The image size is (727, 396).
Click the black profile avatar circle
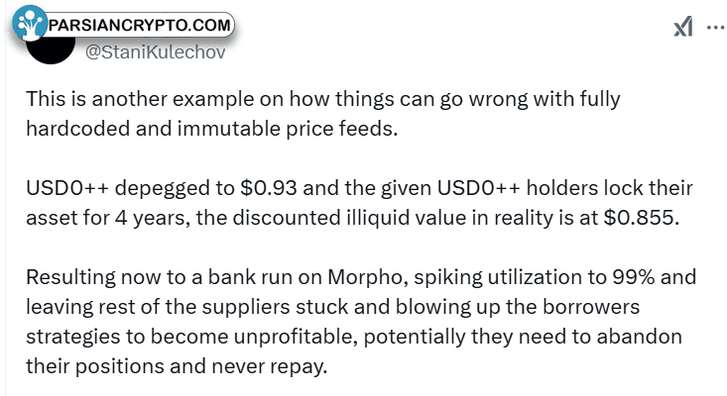[x=50, y=50]
